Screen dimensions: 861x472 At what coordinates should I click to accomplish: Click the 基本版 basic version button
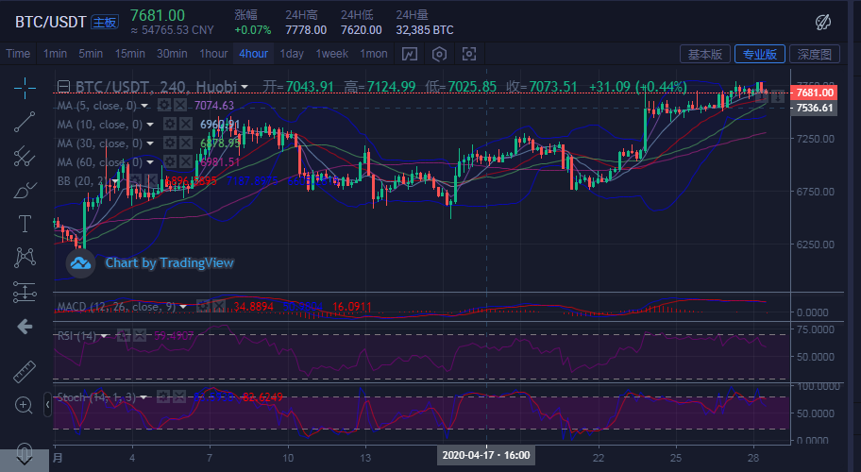[x=705, y=54]
